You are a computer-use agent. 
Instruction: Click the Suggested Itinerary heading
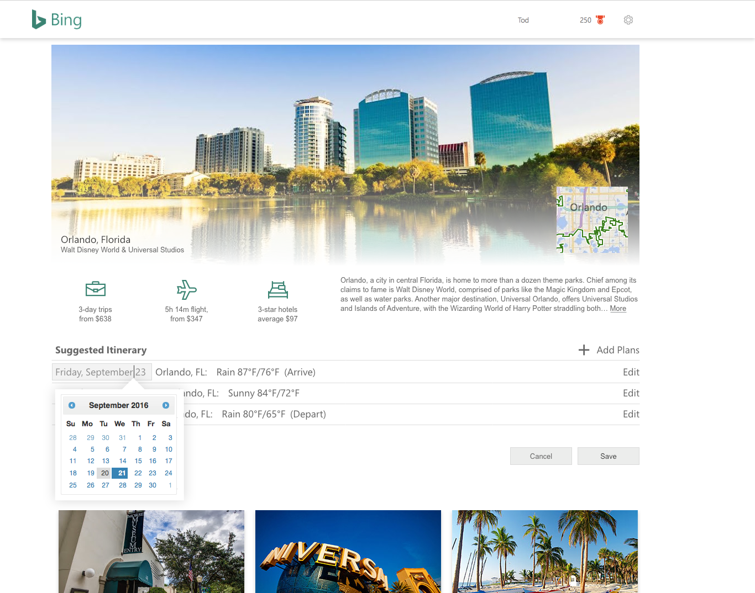[101, 350]
